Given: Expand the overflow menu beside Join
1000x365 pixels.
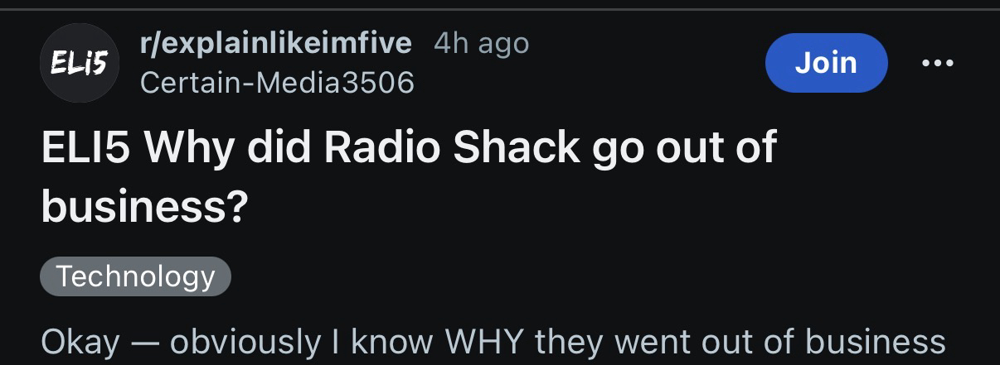Looking at the screenshot, I should click(x=937, y=63).
